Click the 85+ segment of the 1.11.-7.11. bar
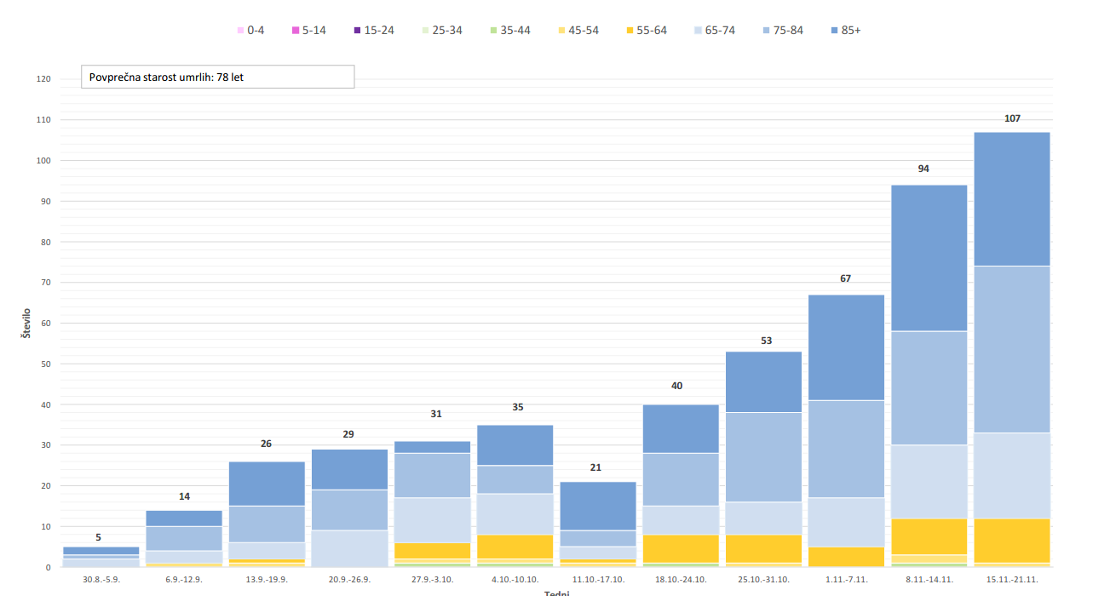Image resolution: width=1093 pixels, height=596 pixels. coord(846,347)
